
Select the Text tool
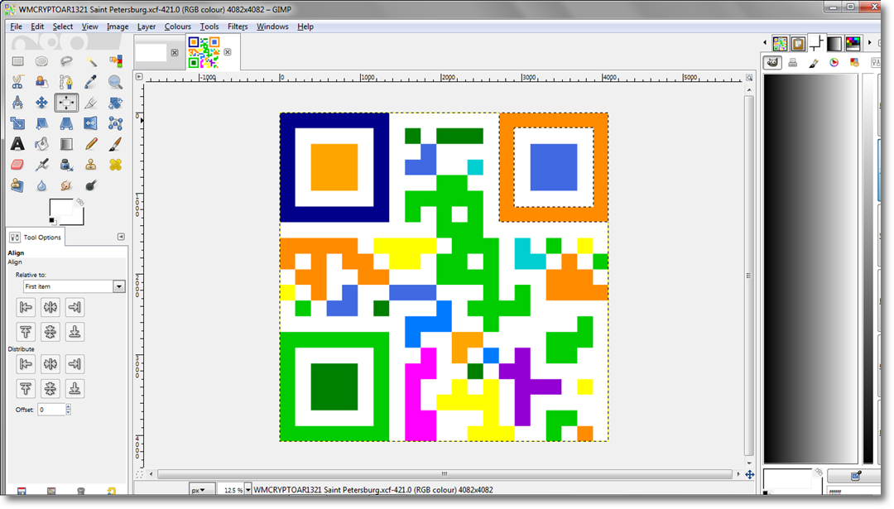coord(17,144)
